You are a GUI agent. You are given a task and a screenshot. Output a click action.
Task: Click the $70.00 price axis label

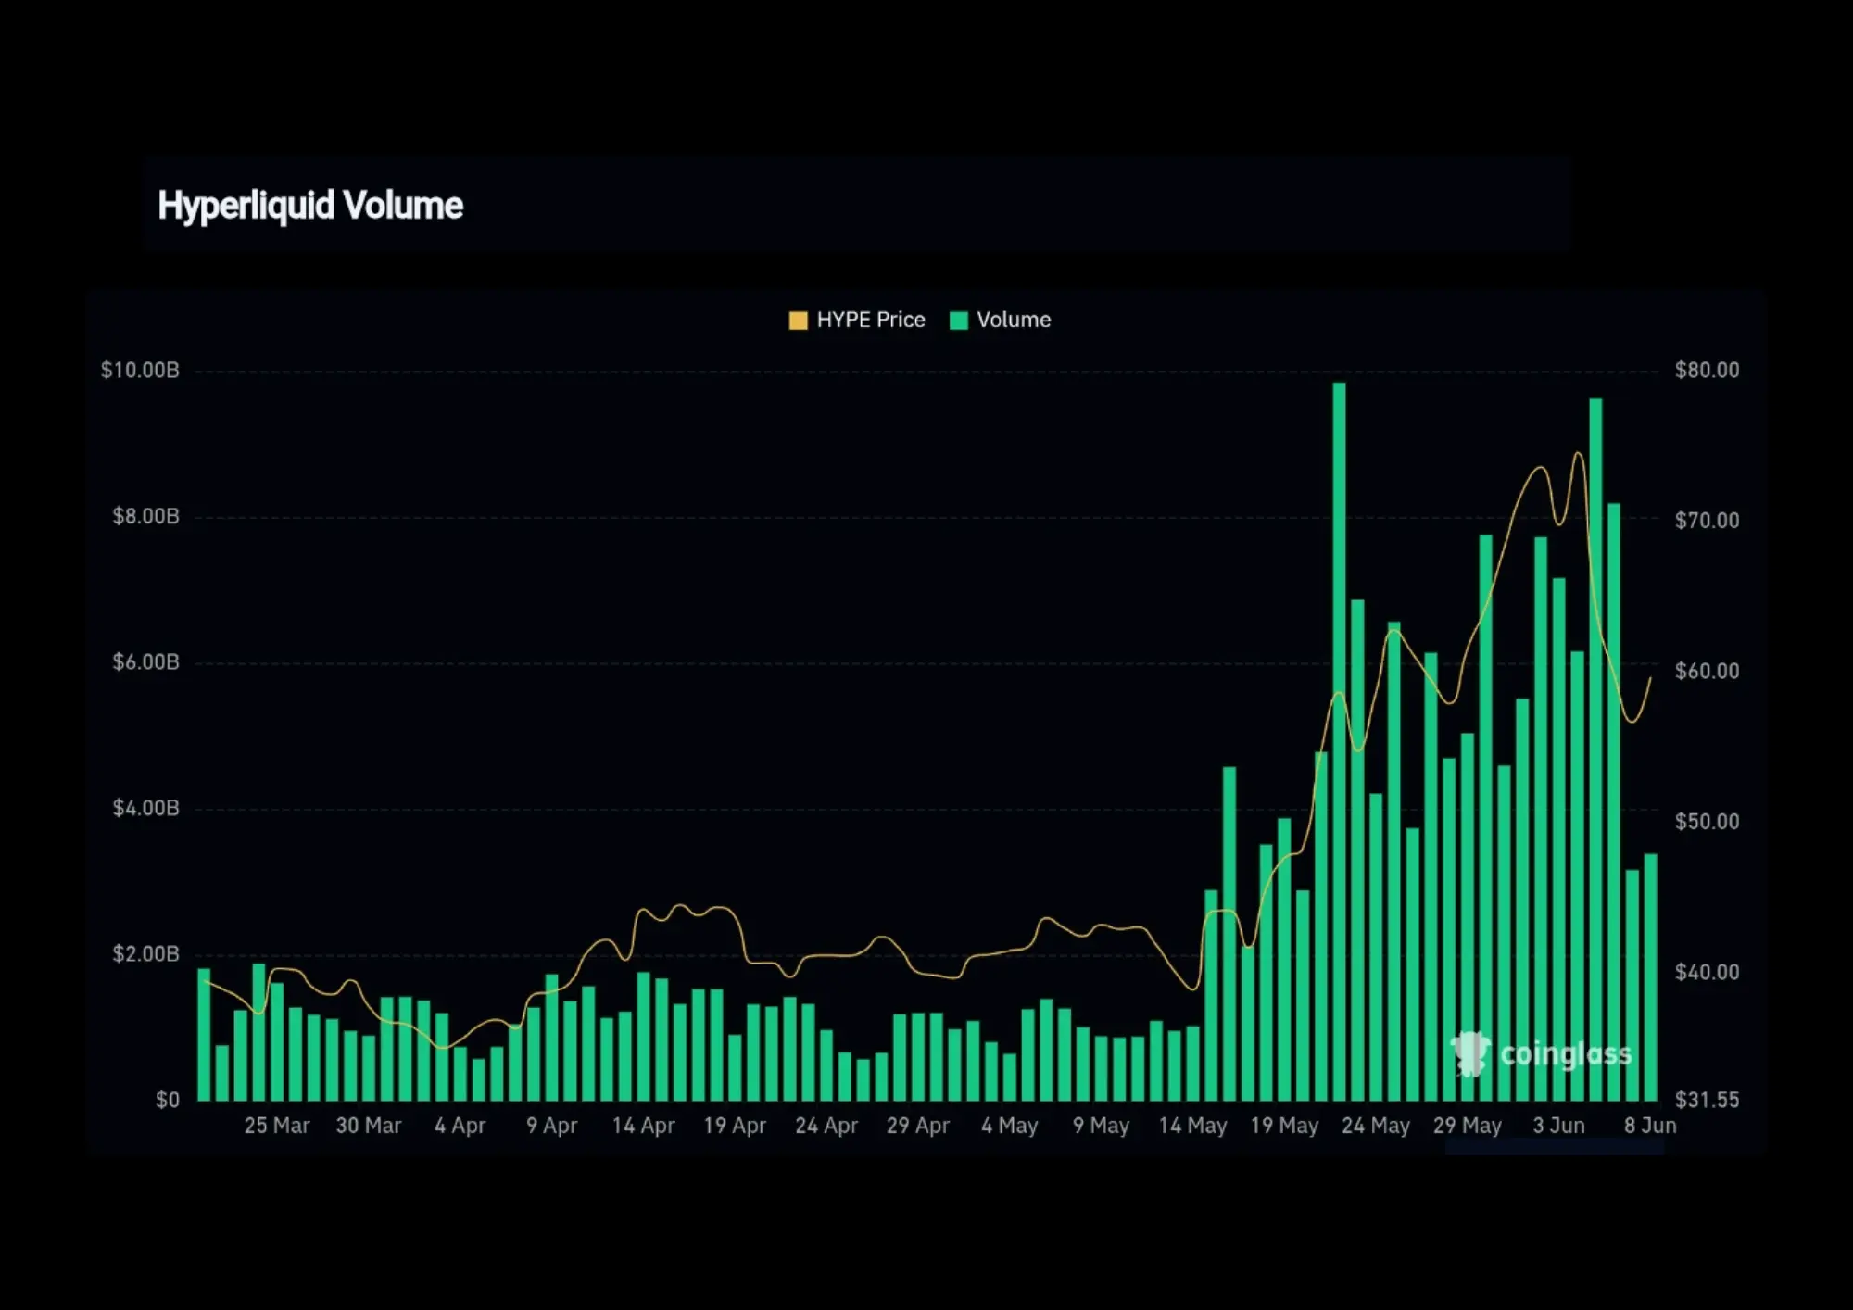(x=1707, y=521)
